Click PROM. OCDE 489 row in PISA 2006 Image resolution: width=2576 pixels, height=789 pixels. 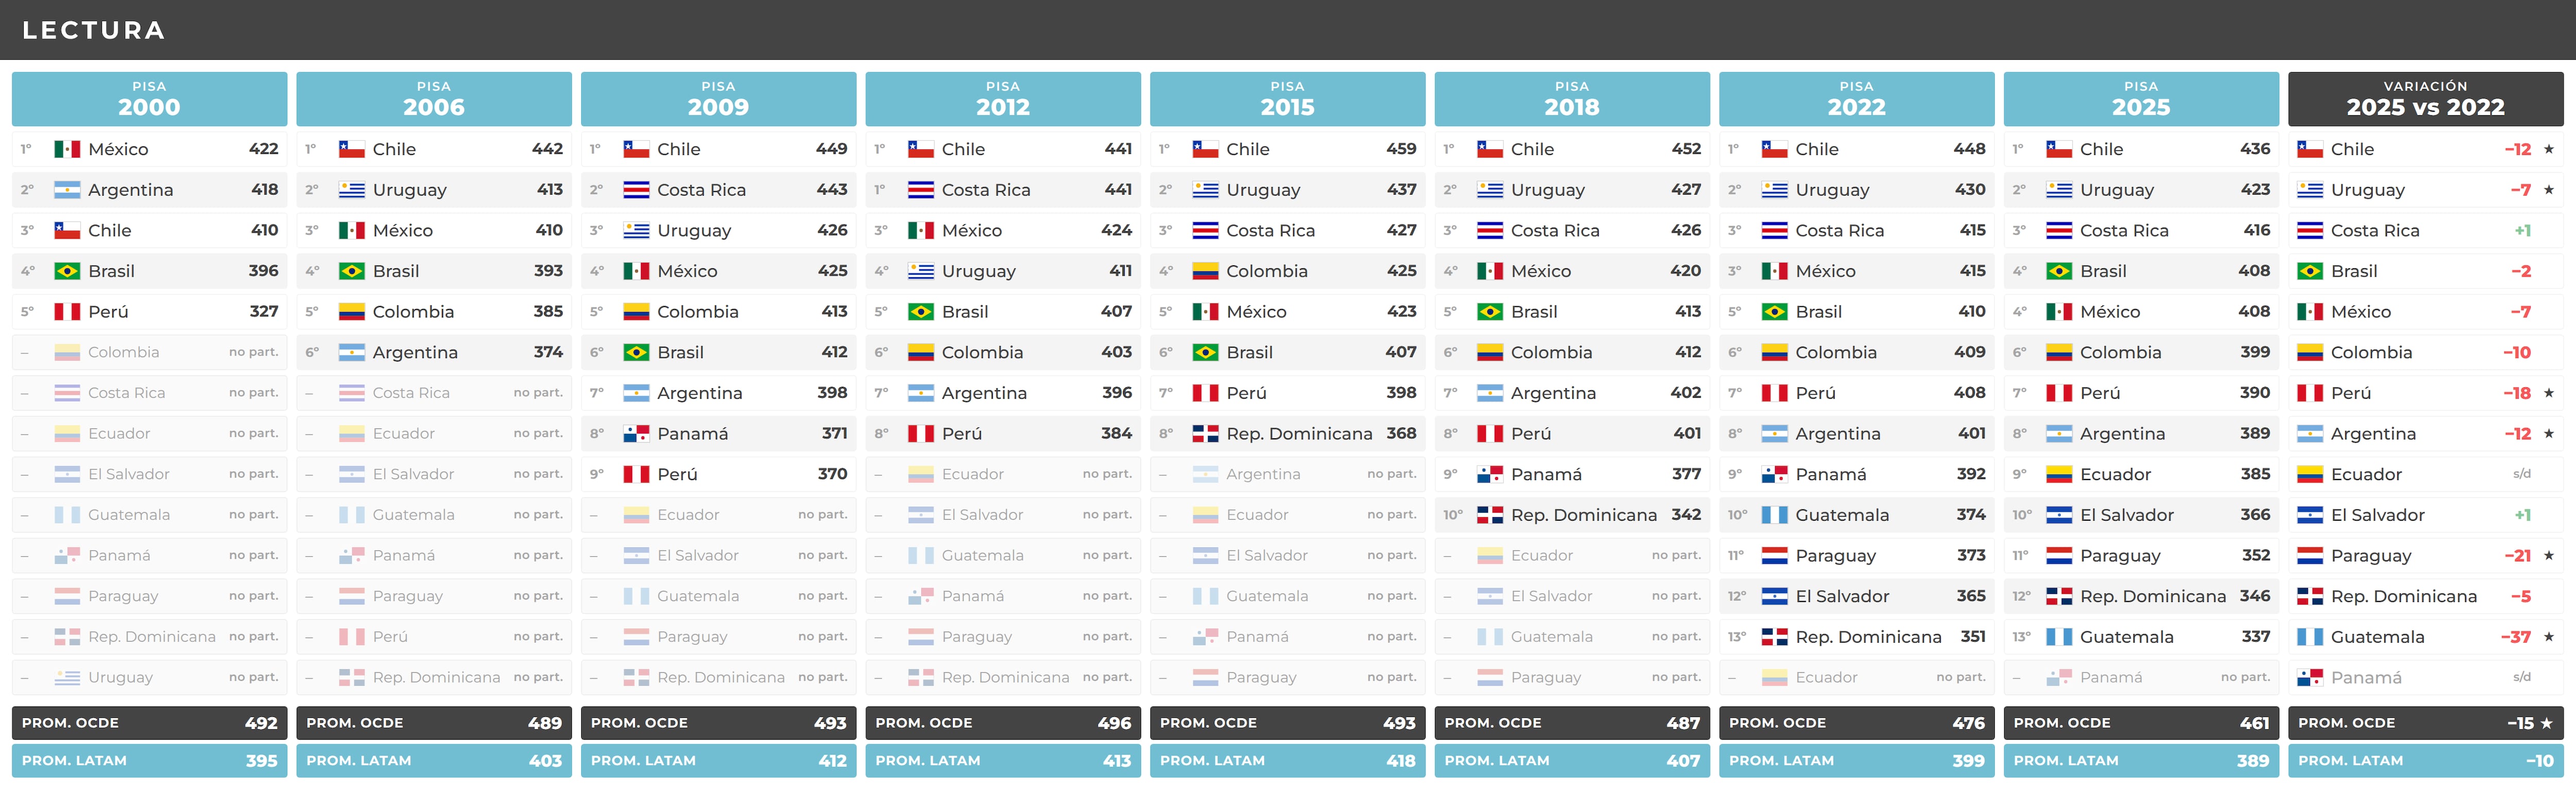click(x=434, y=723)
